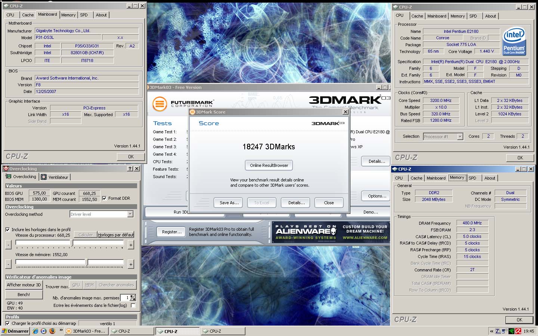Click Details in the 3DMark Score dialog
Screen dimensions: 538x336
click(x=296, y=203)
